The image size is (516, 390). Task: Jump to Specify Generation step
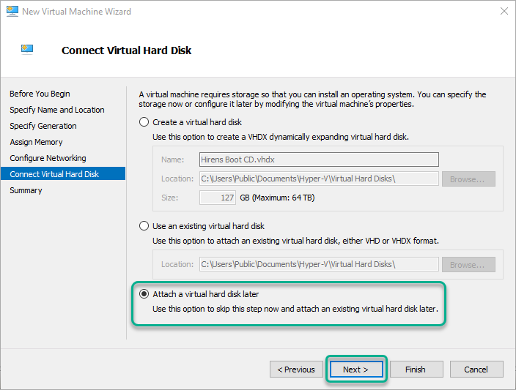point(43,126)
